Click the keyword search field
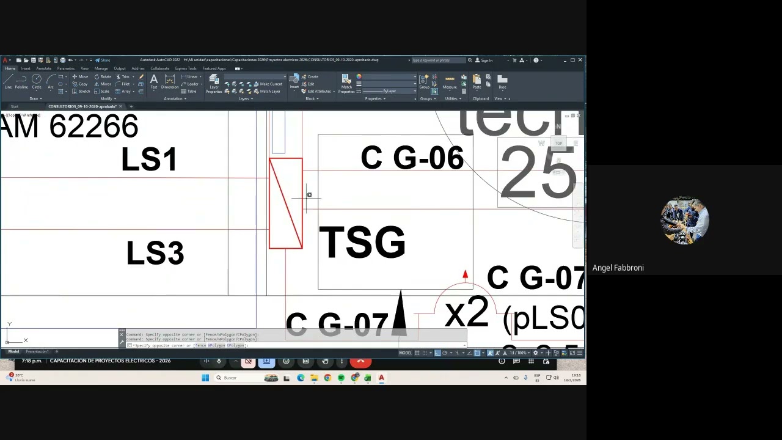 (x=438, y=60)
